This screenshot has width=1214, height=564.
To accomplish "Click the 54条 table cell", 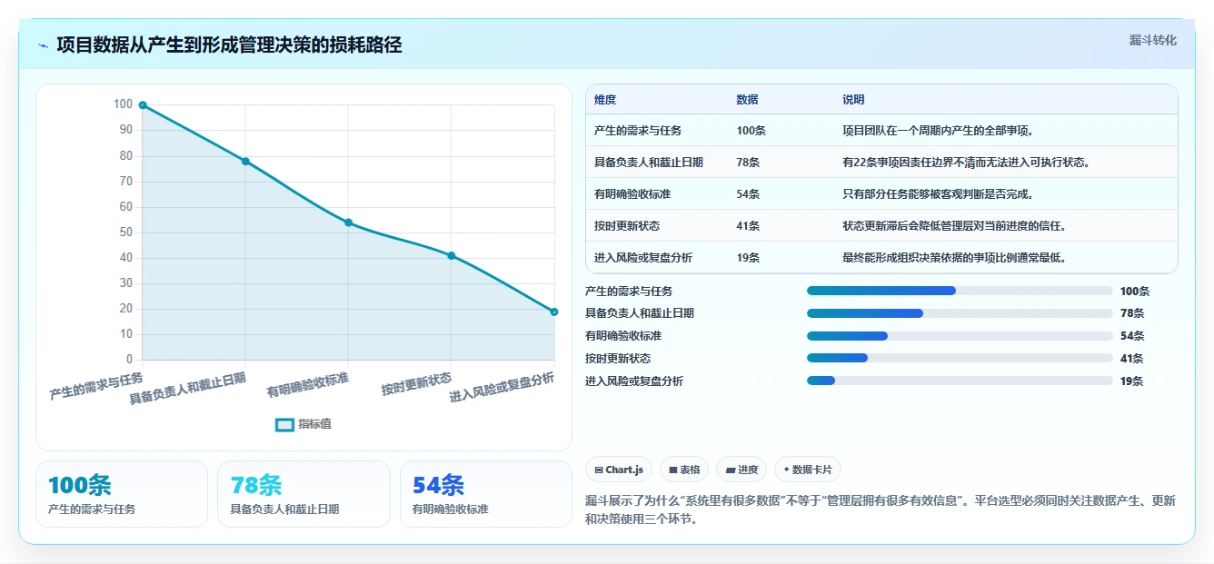I will point(749,194).
